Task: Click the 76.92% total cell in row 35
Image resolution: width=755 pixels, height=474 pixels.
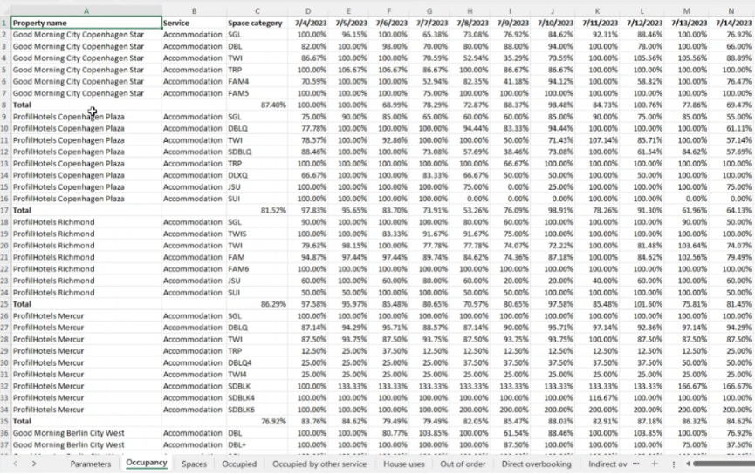Action: (x=257, y=421)
